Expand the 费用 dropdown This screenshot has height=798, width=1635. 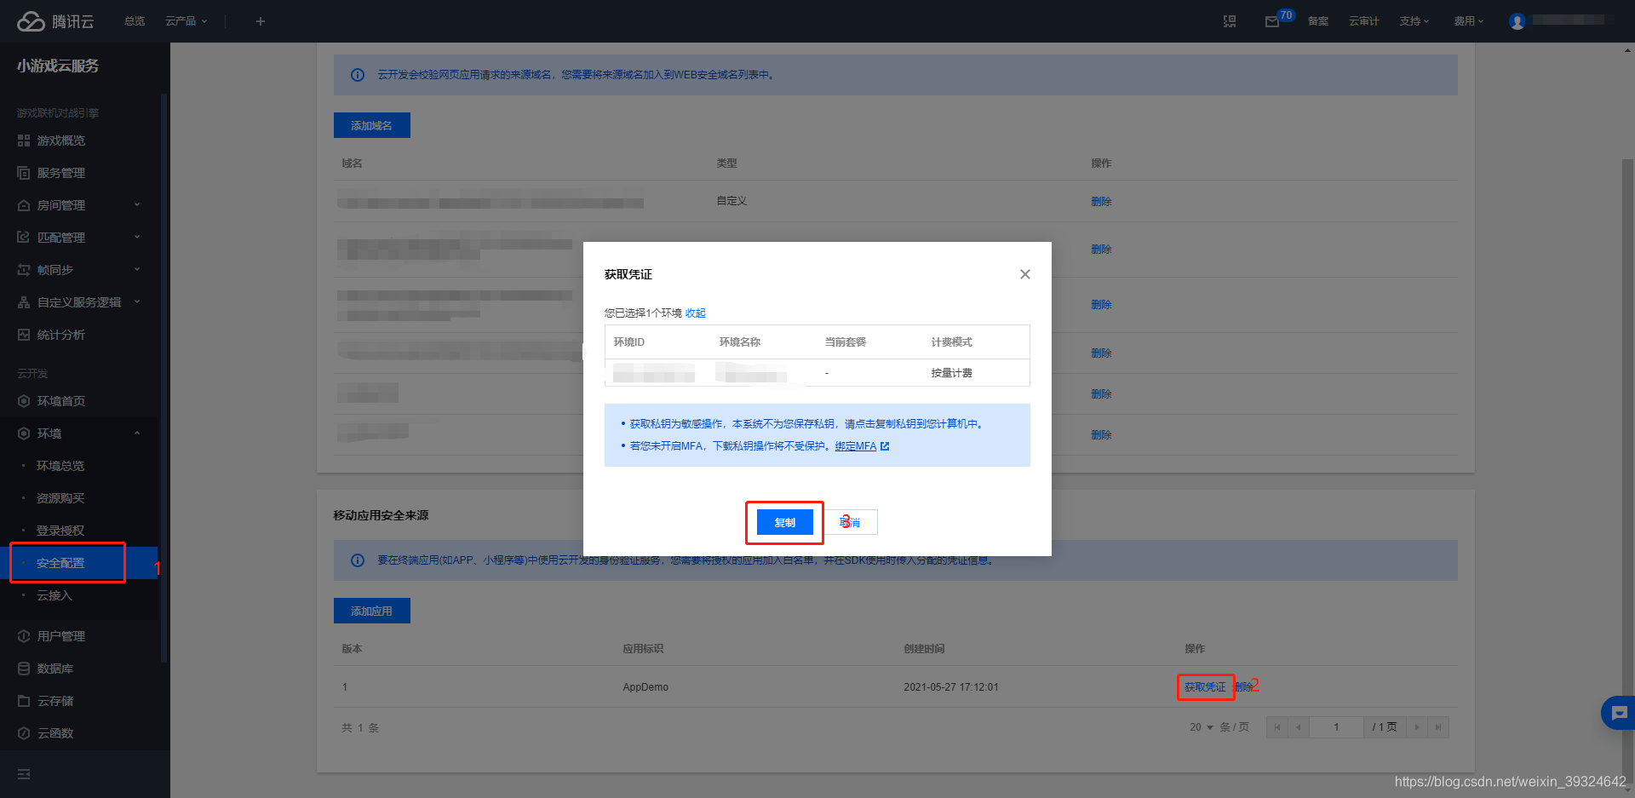1469,21
